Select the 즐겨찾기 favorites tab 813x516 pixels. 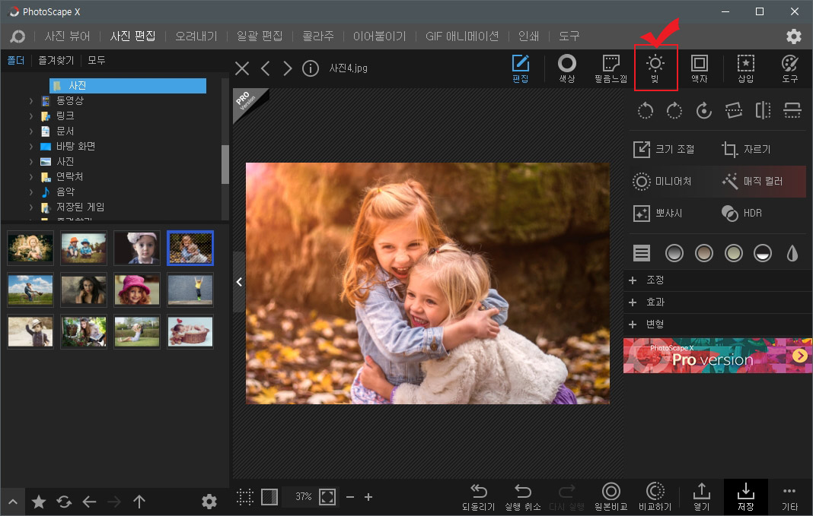tap(56, 61)
